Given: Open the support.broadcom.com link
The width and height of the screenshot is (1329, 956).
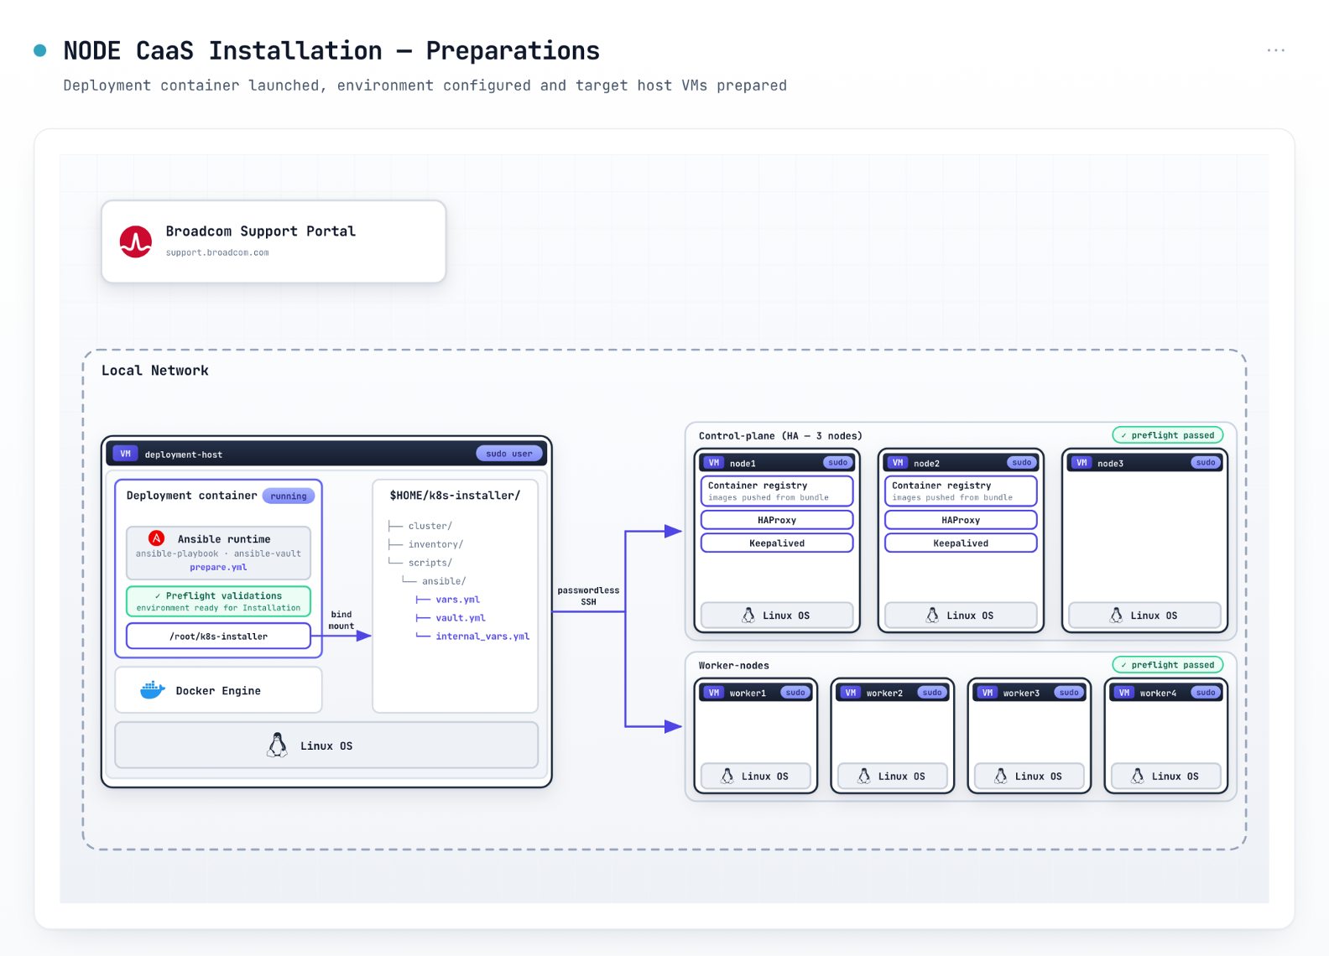Looking at the screenshot, I should [217, 252].
